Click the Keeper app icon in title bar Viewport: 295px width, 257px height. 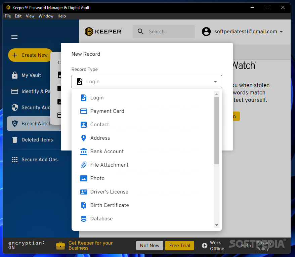[8, 7]
